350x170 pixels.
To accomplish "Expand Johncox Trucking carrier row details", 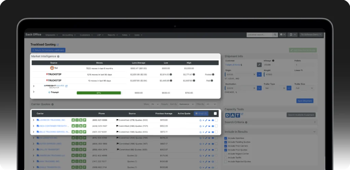I will pyautogui.click(x=33, y=120).
